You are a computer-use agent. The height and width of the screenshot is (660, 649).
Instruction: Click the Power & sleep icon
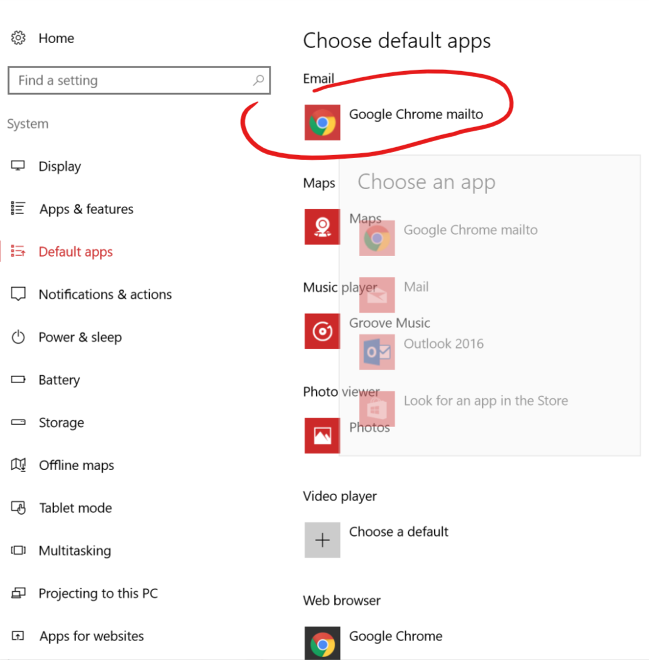[x=18, y=337]
